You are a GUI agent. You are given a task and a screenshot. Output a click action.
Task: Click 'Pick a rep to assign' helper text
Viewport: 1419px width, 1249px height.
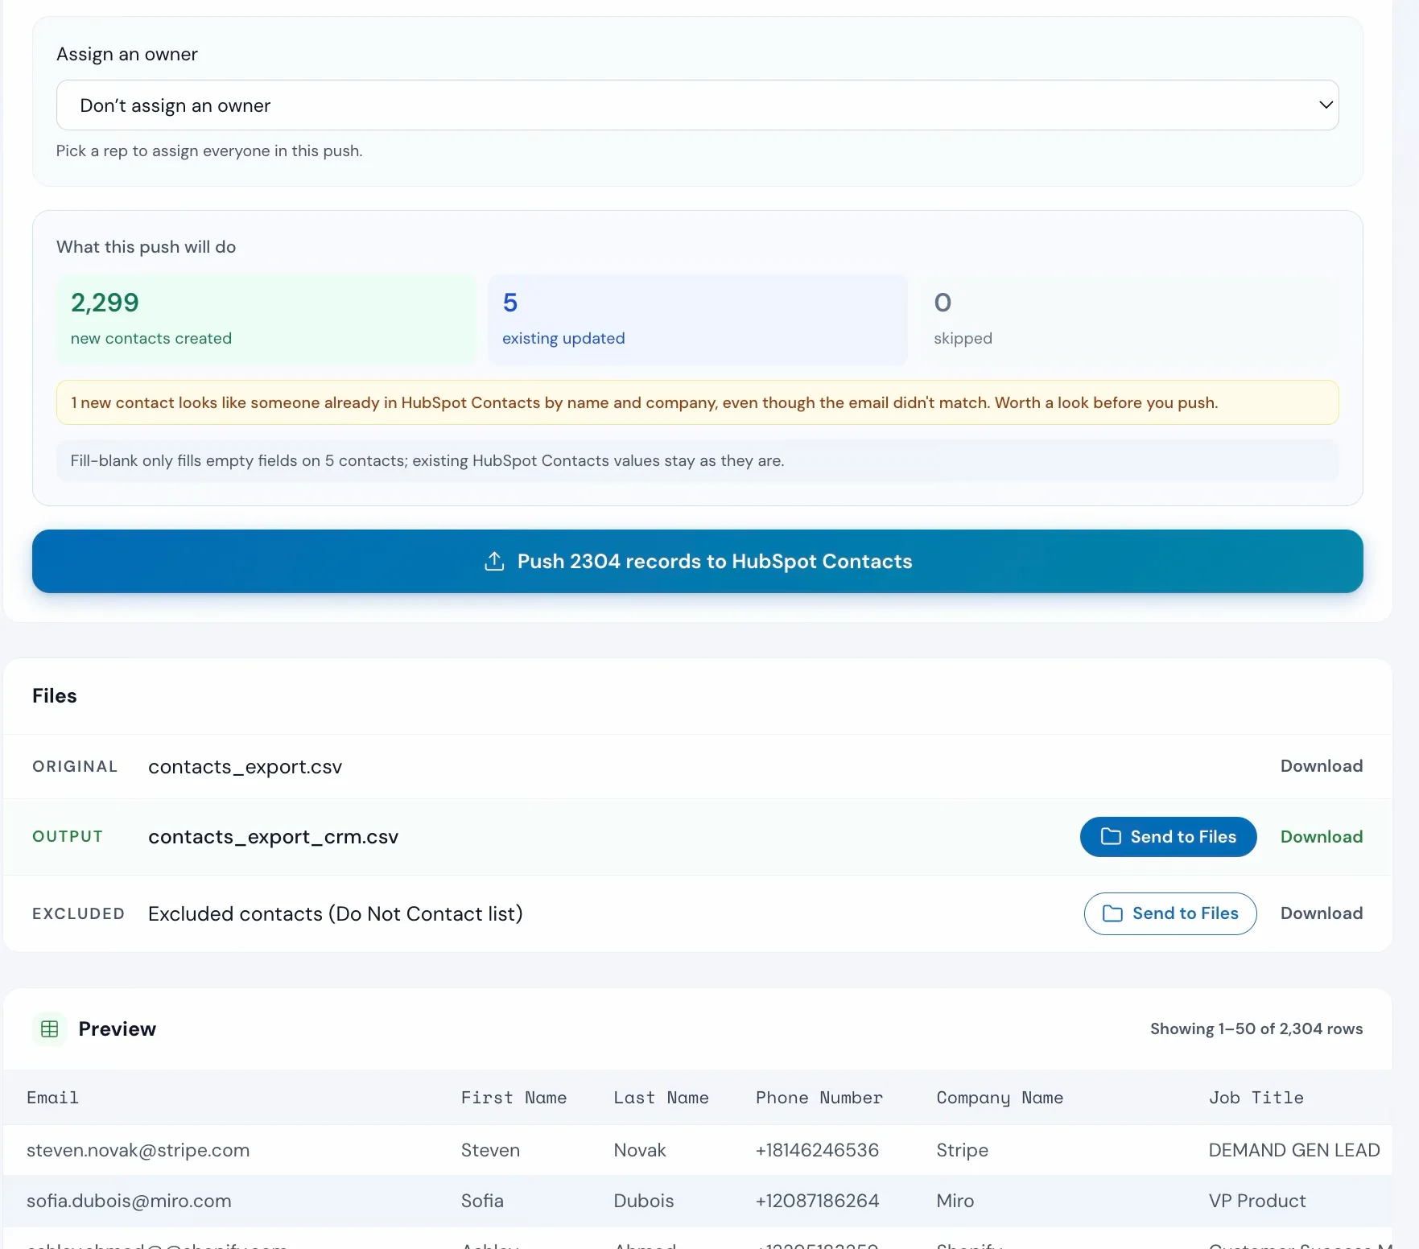point(209,150)
